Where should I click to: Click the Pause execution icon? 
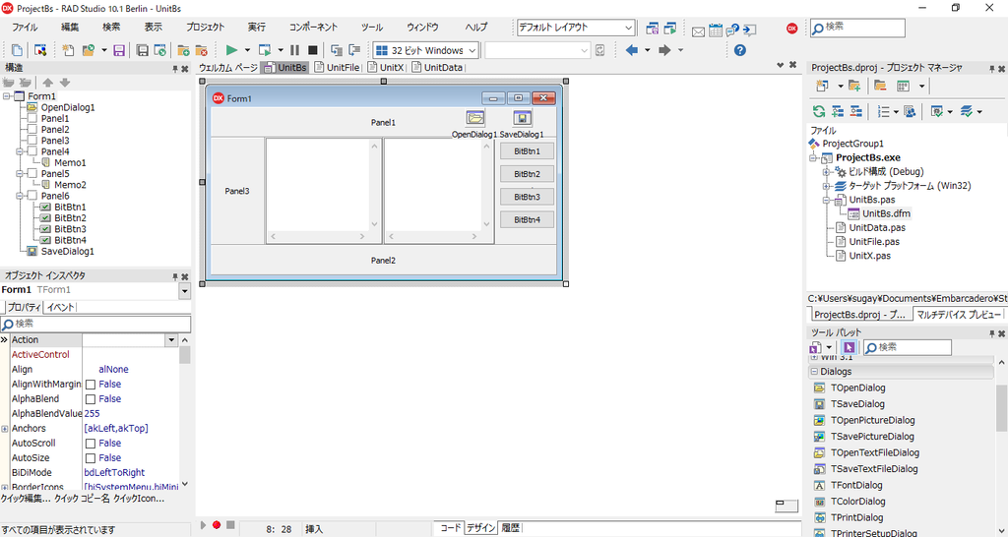[x=294, y=50]
